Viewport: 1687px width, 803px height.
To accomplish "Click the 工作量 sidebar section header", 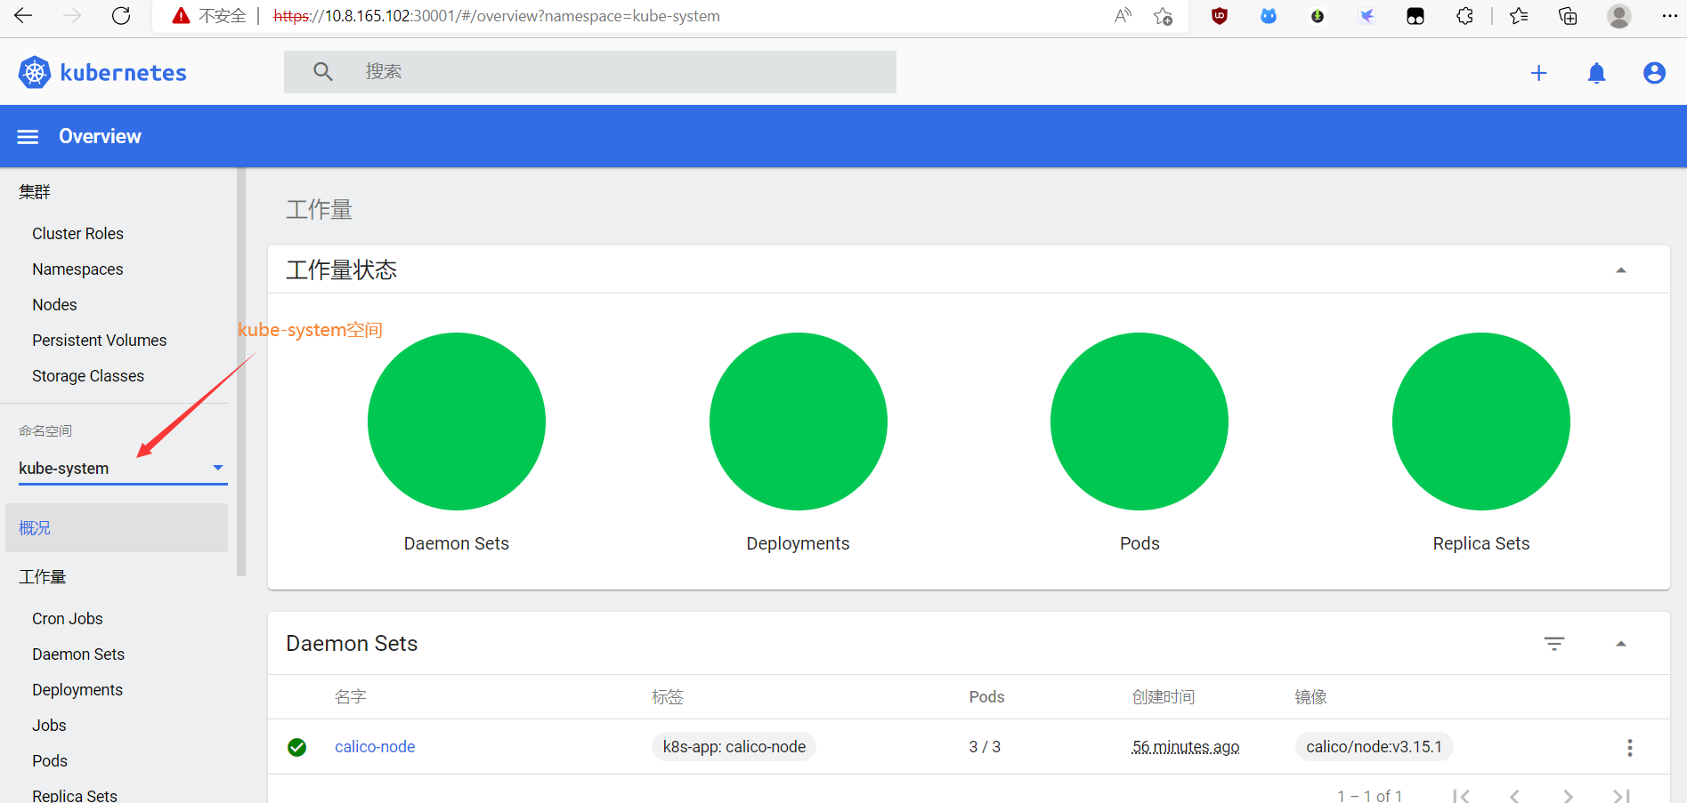I will tap(43, 577).
